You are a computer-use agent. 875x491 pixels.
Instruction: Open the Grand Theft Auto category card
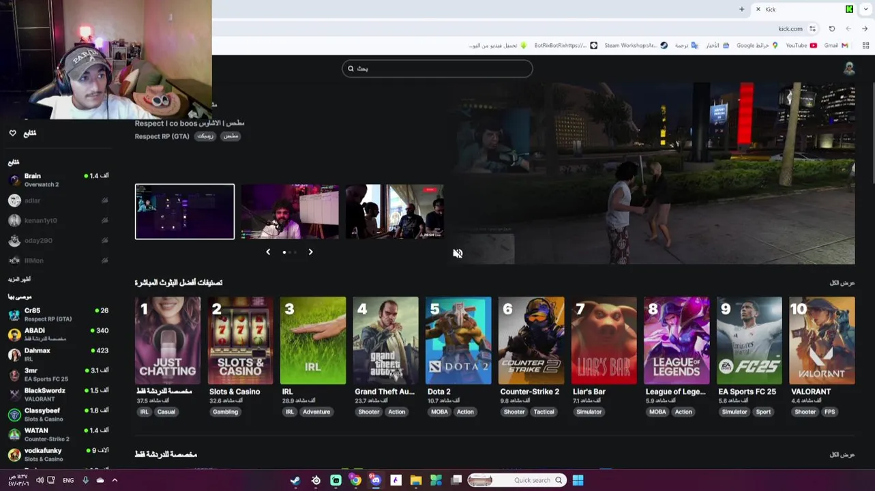pyautogui.click(x=385, y=340)
